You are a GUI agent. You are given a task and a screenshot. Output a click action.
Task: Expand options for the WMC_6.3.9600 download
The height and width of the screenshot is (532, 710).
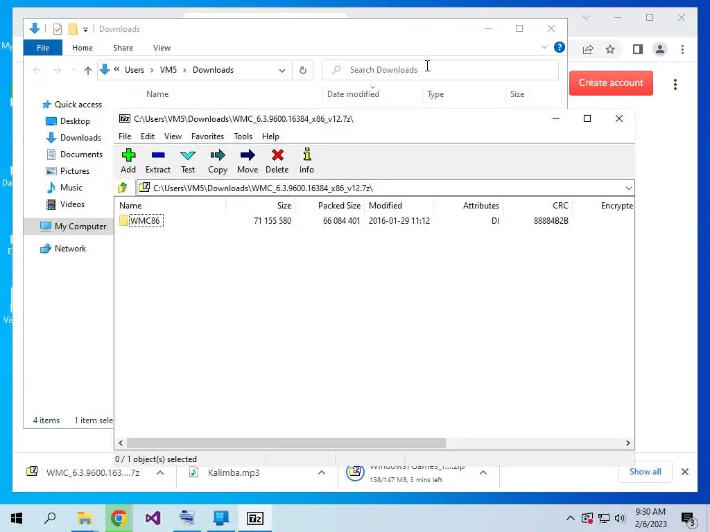(160, 472)
